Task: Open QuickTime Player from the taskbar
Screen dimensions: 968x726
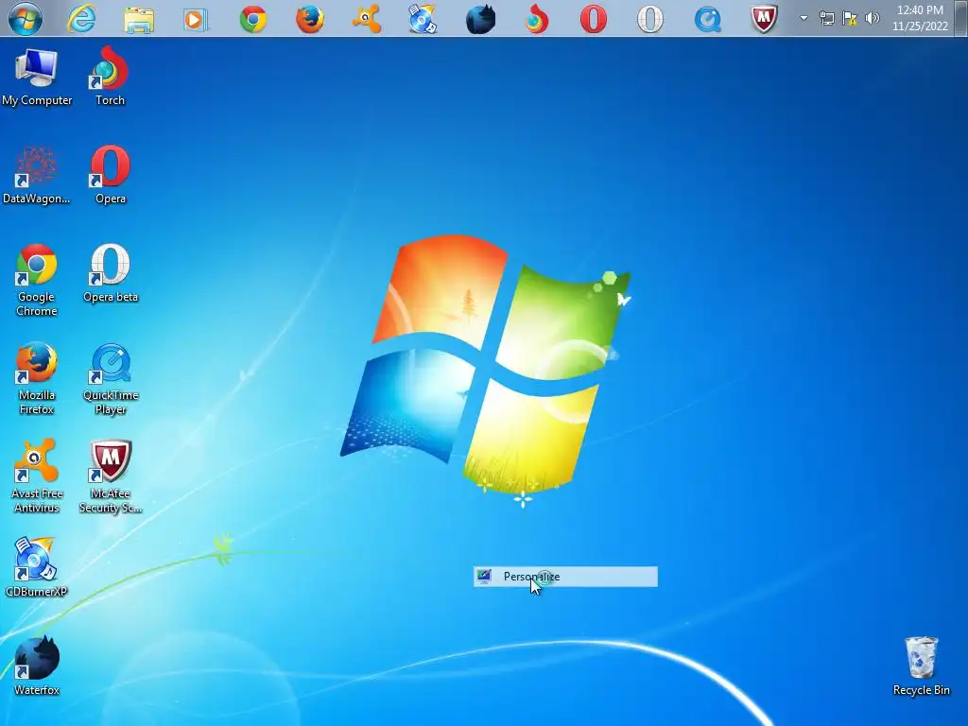Action: click(707, 19)
